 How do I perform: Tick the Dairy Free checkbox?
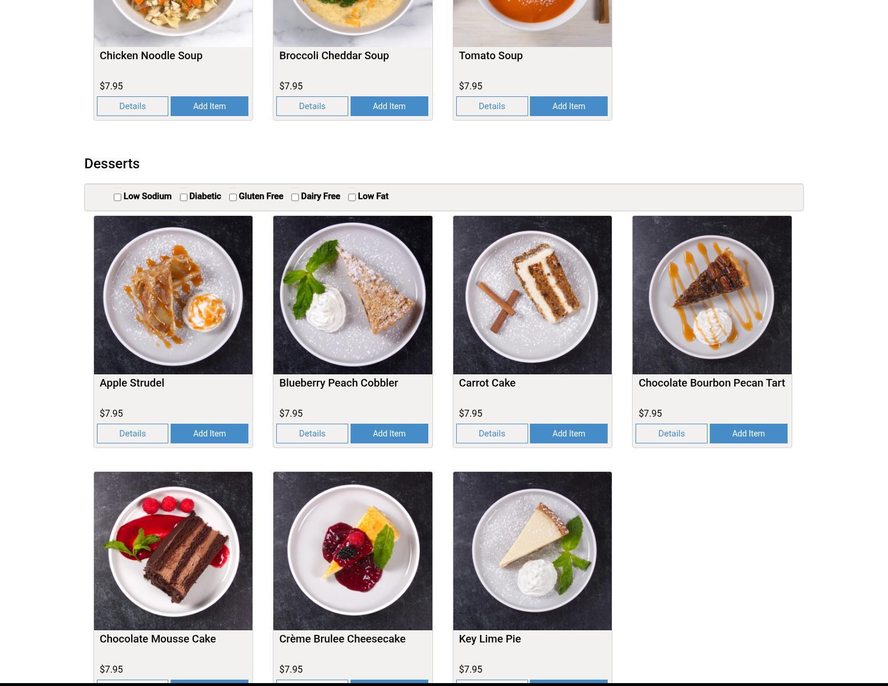(295, 197)
